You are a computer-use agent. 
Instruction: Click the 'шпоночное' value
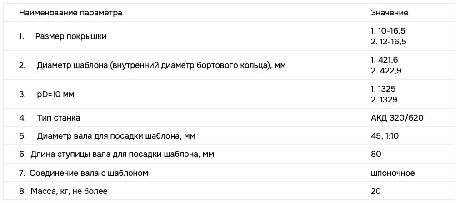pyautogui.click(x=393, y=173)
